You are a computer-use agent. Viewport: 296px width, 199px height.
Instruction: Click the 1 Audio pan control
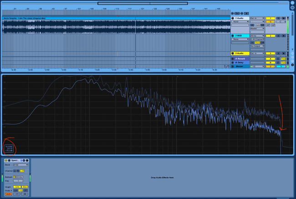click(x=281, y=22)
